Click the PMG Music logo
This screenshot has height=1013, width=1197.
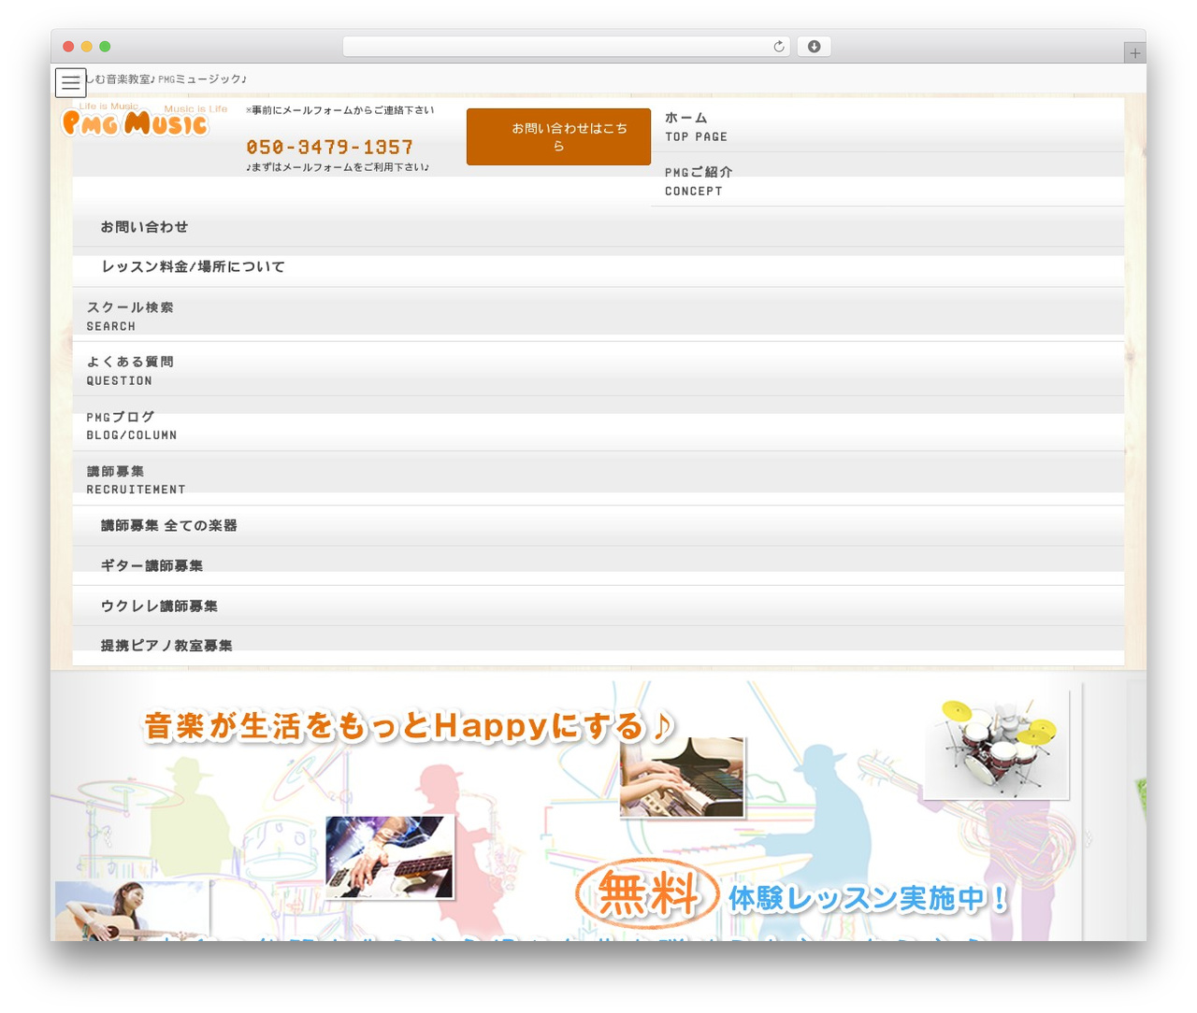(135, 121)
